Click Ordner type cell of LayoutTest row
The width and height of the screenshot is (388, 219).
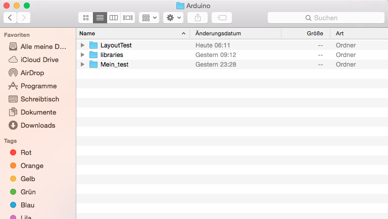tap(346, 45)
